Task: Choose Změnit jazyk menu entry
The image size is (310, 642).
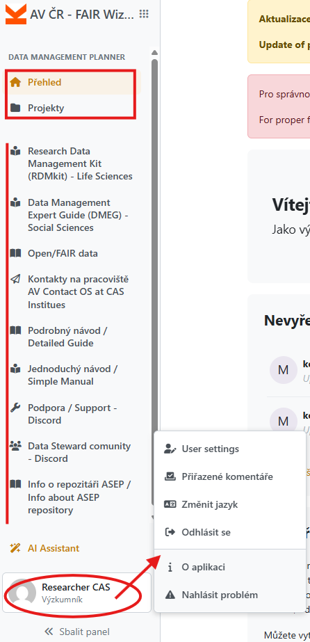Action: 230,504
